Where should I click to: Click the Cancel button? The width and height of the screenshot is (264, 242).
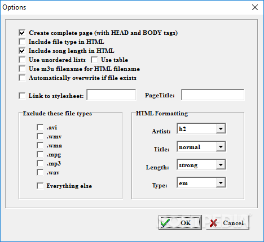pos(227,223)
